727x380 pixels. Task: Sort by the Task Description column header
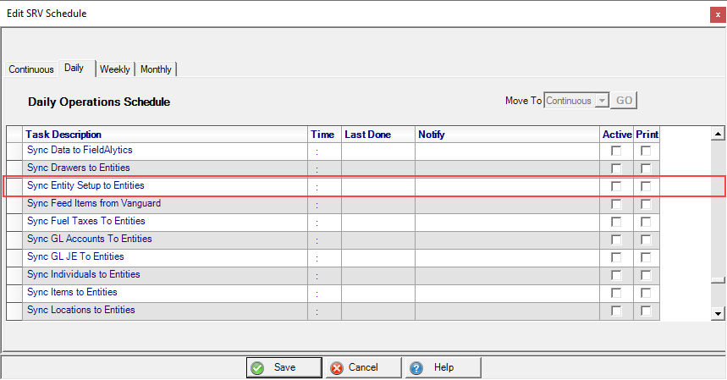pos(165,135)
